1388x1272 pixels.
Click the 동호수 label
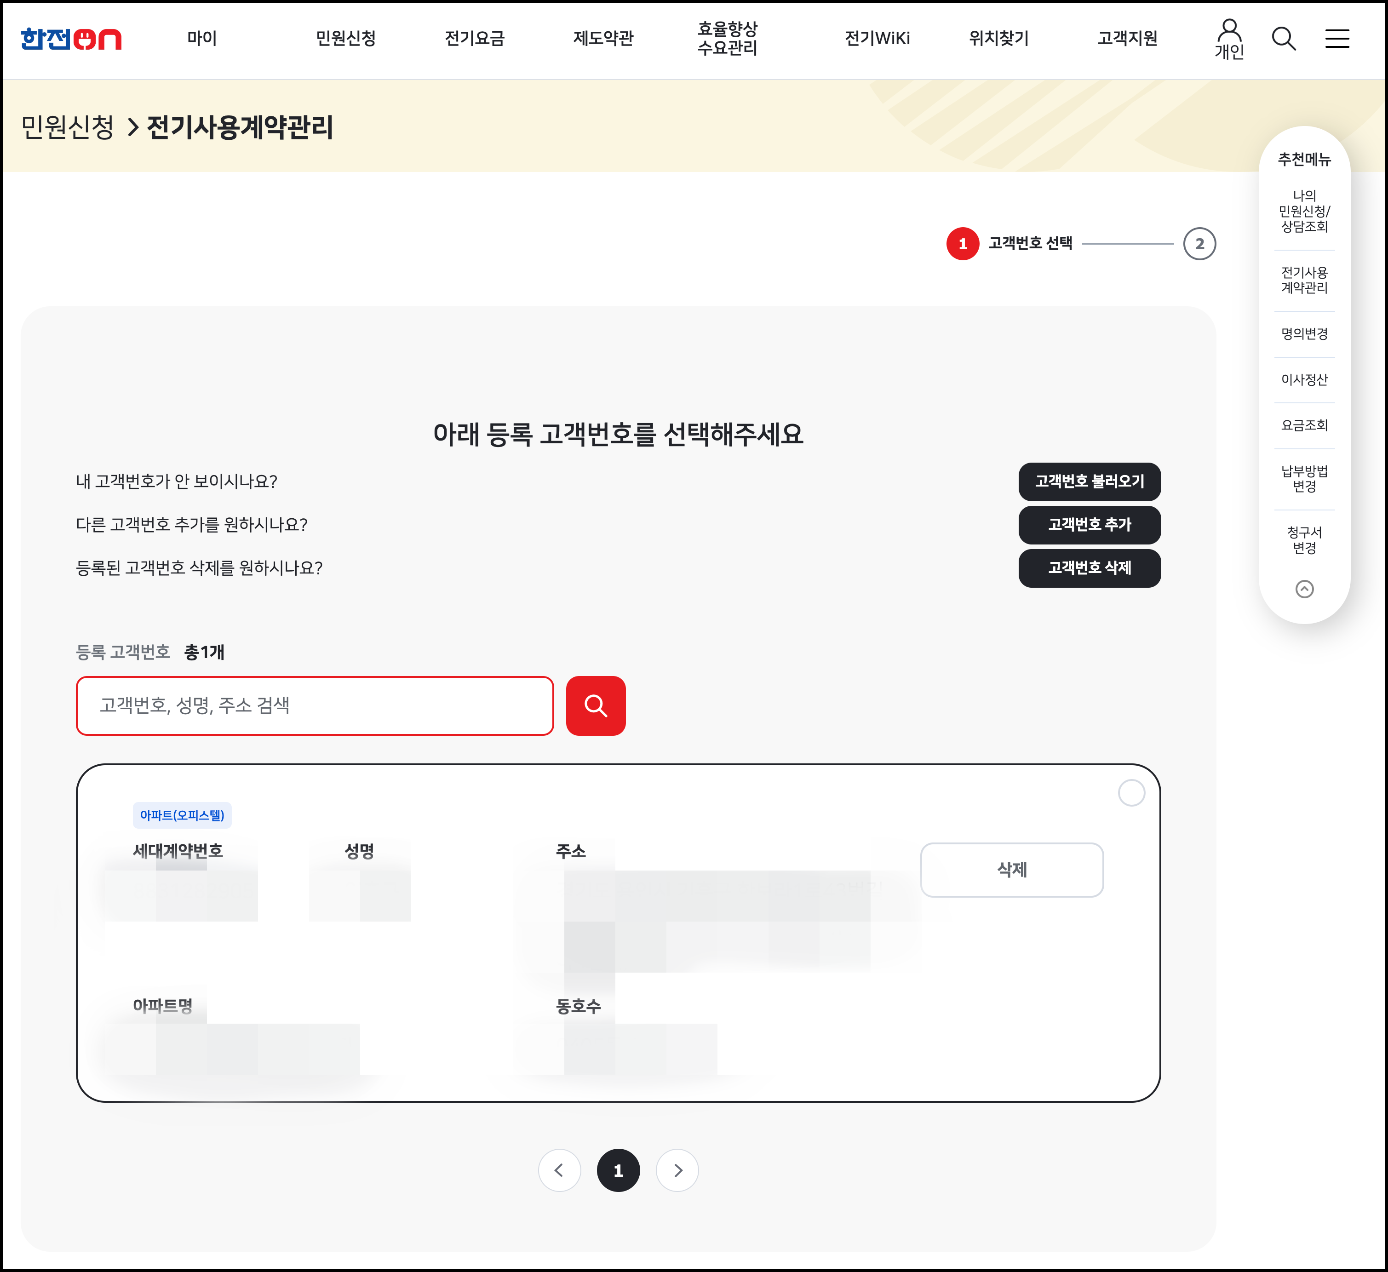pyautogui.click(x=579, y=1006)
